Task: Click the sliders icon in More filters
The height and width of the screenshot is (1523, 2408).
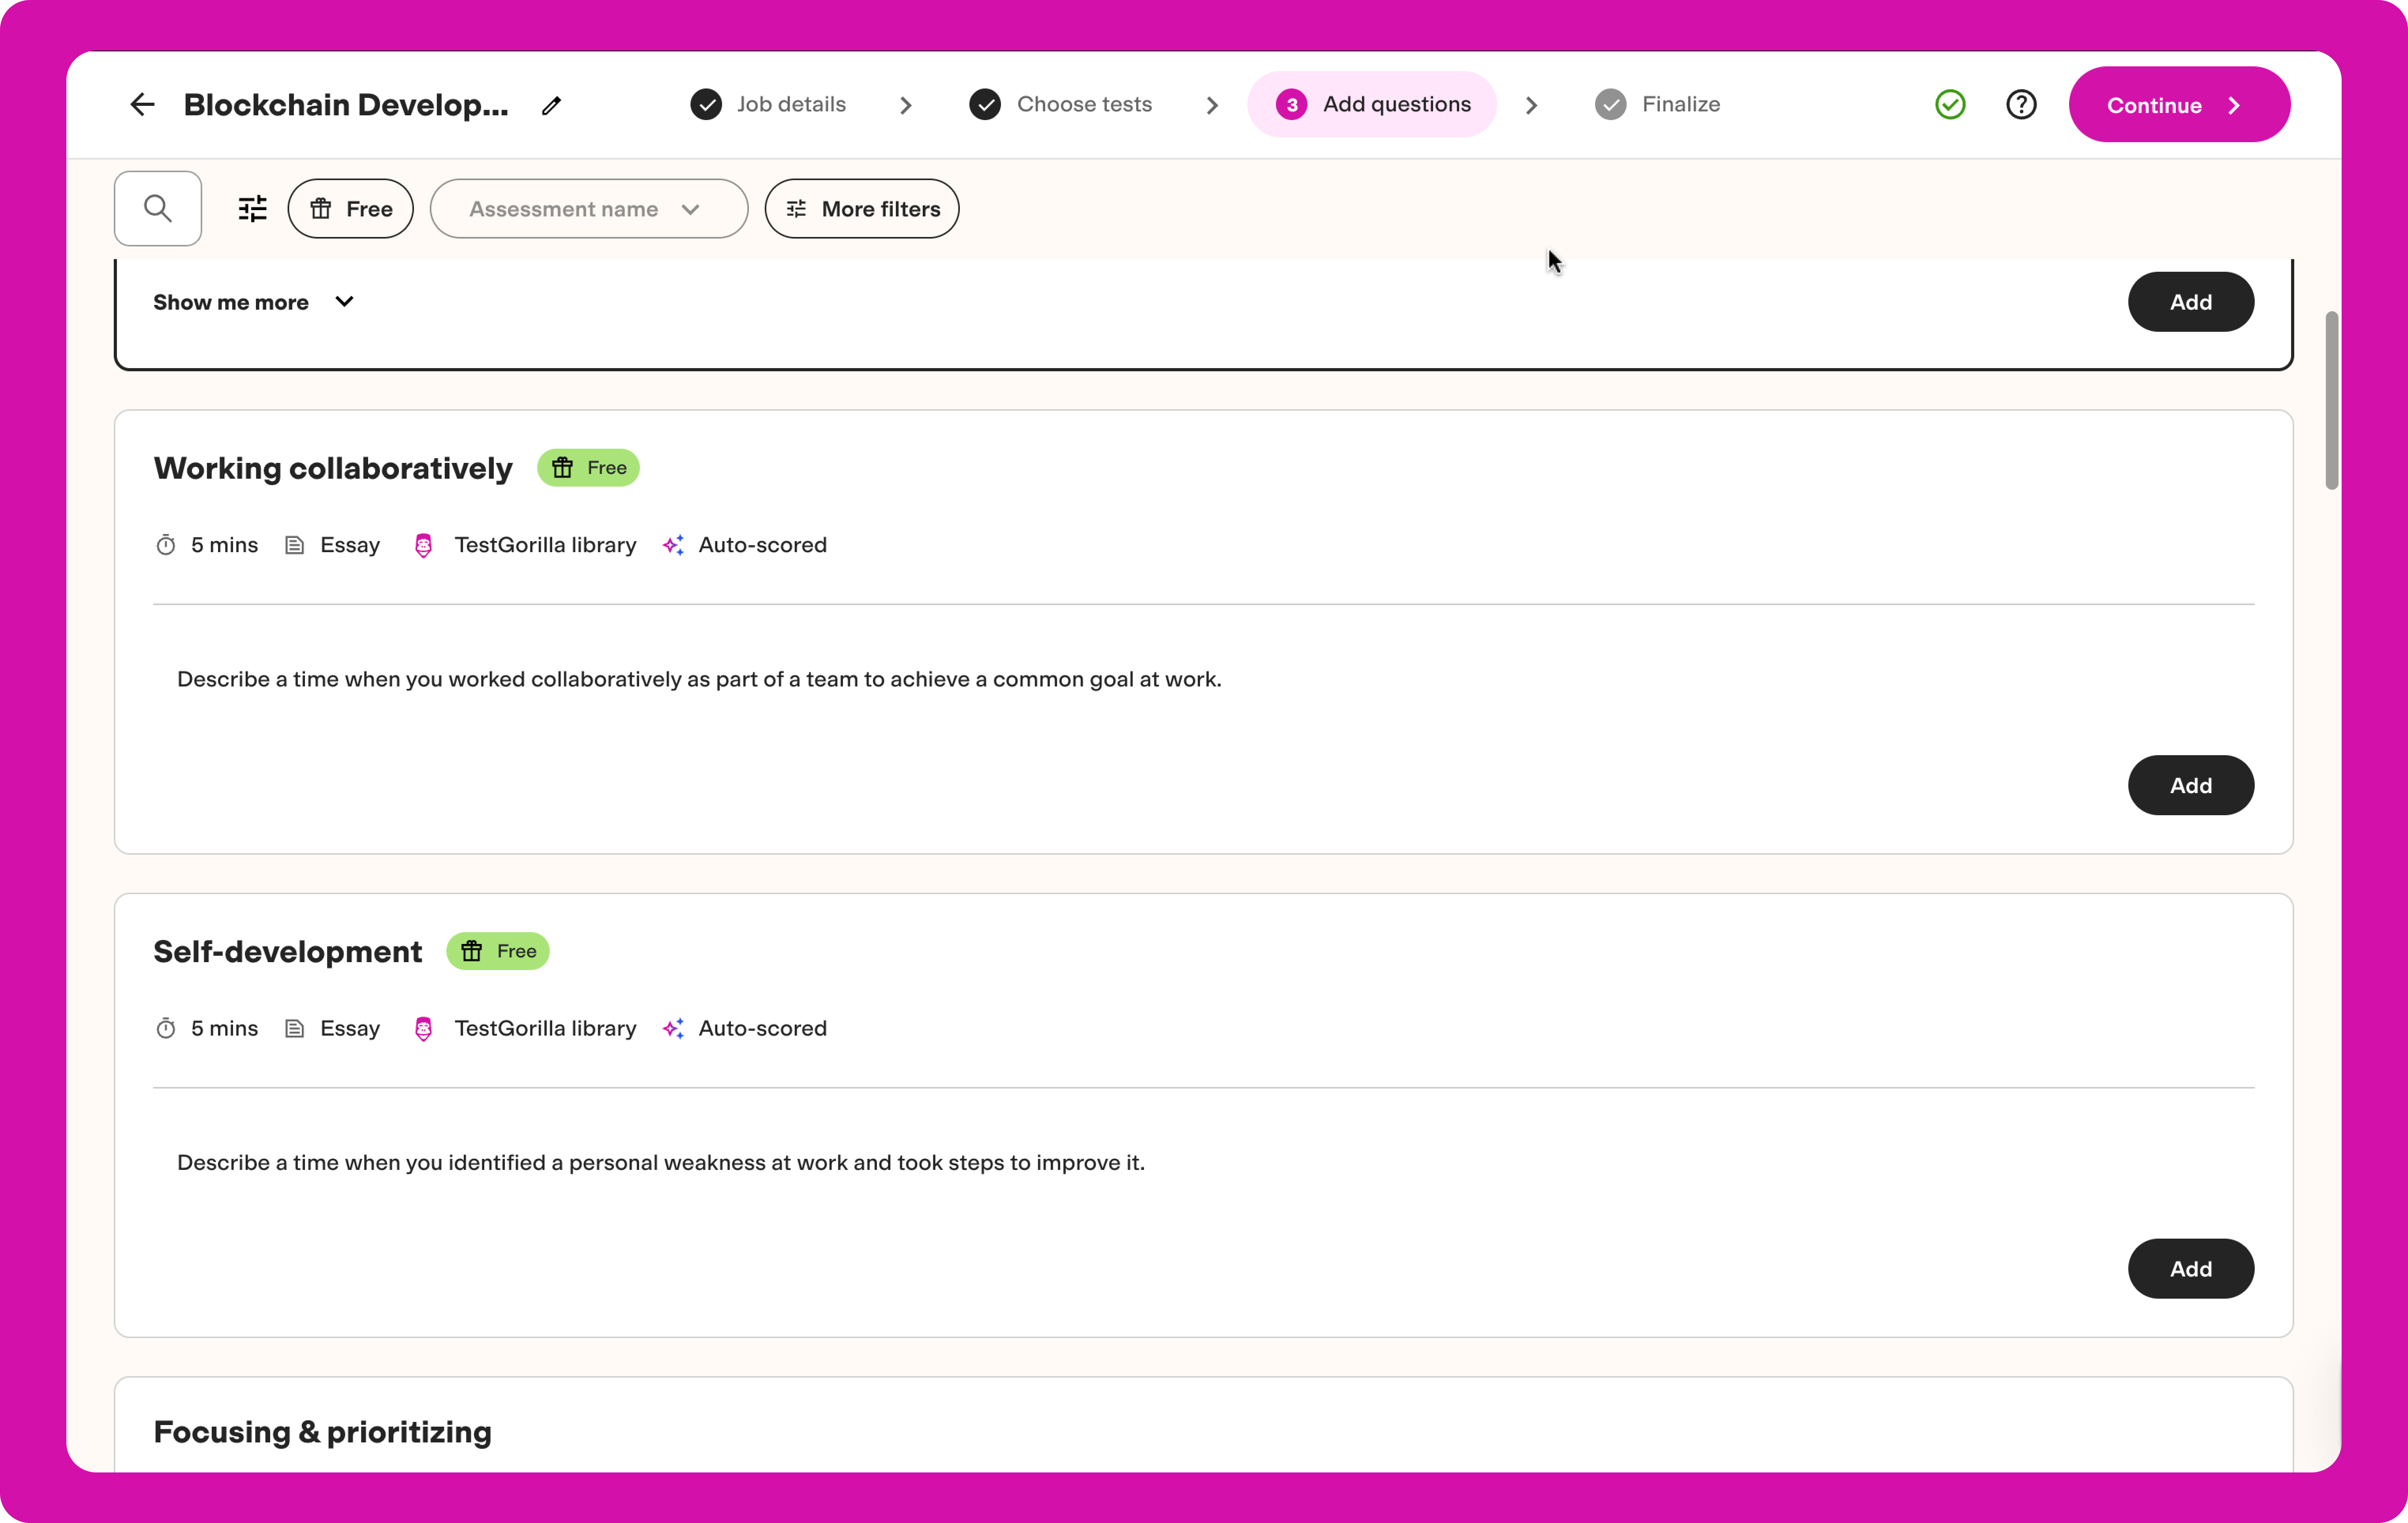Action: [796, 208]
